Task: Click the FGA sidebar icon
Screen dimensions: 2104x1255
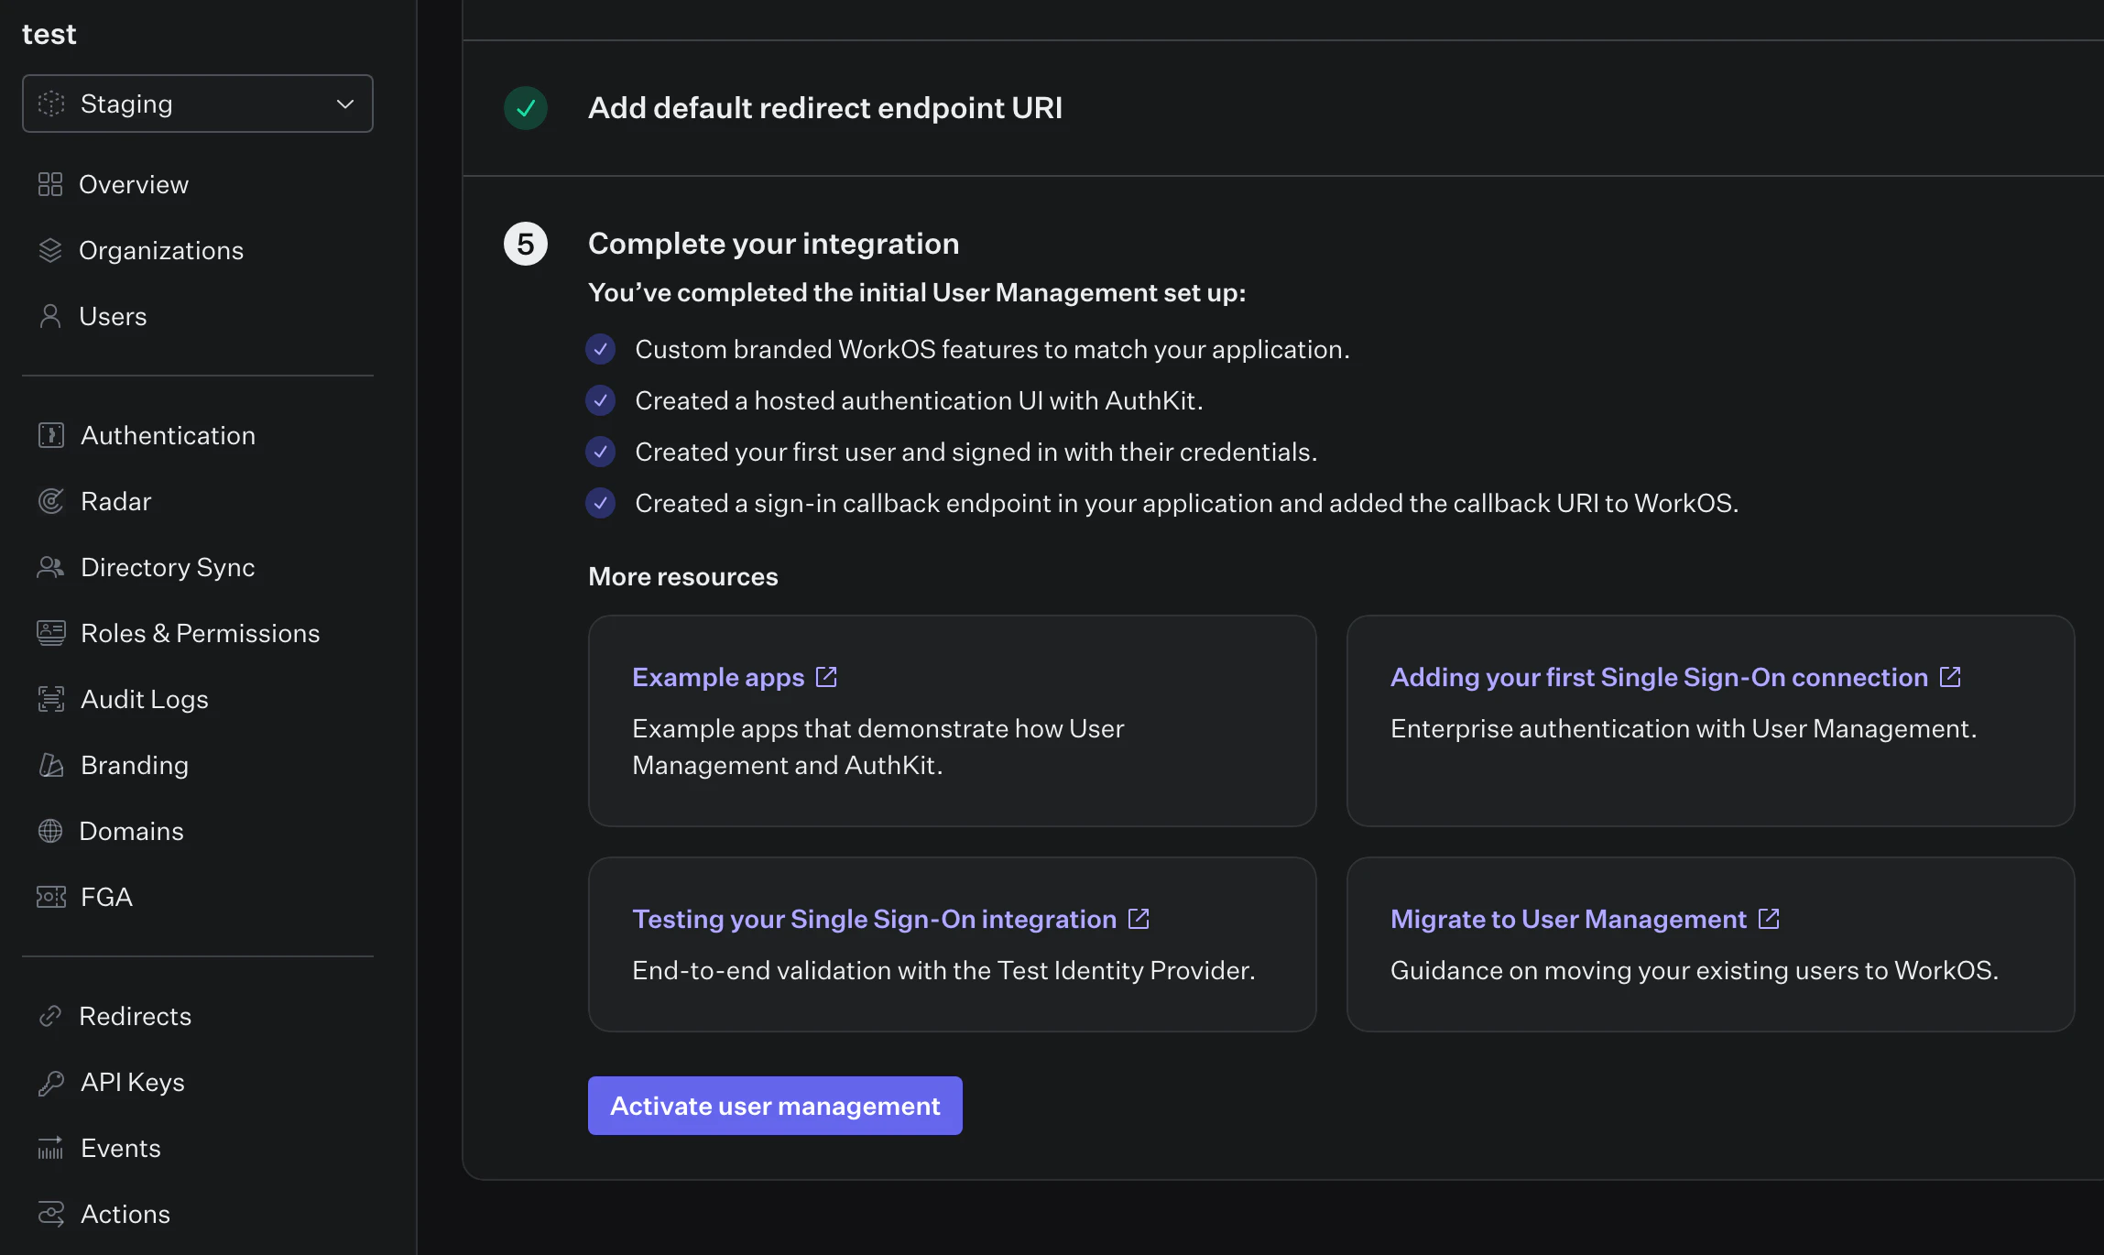Action: 51,897
